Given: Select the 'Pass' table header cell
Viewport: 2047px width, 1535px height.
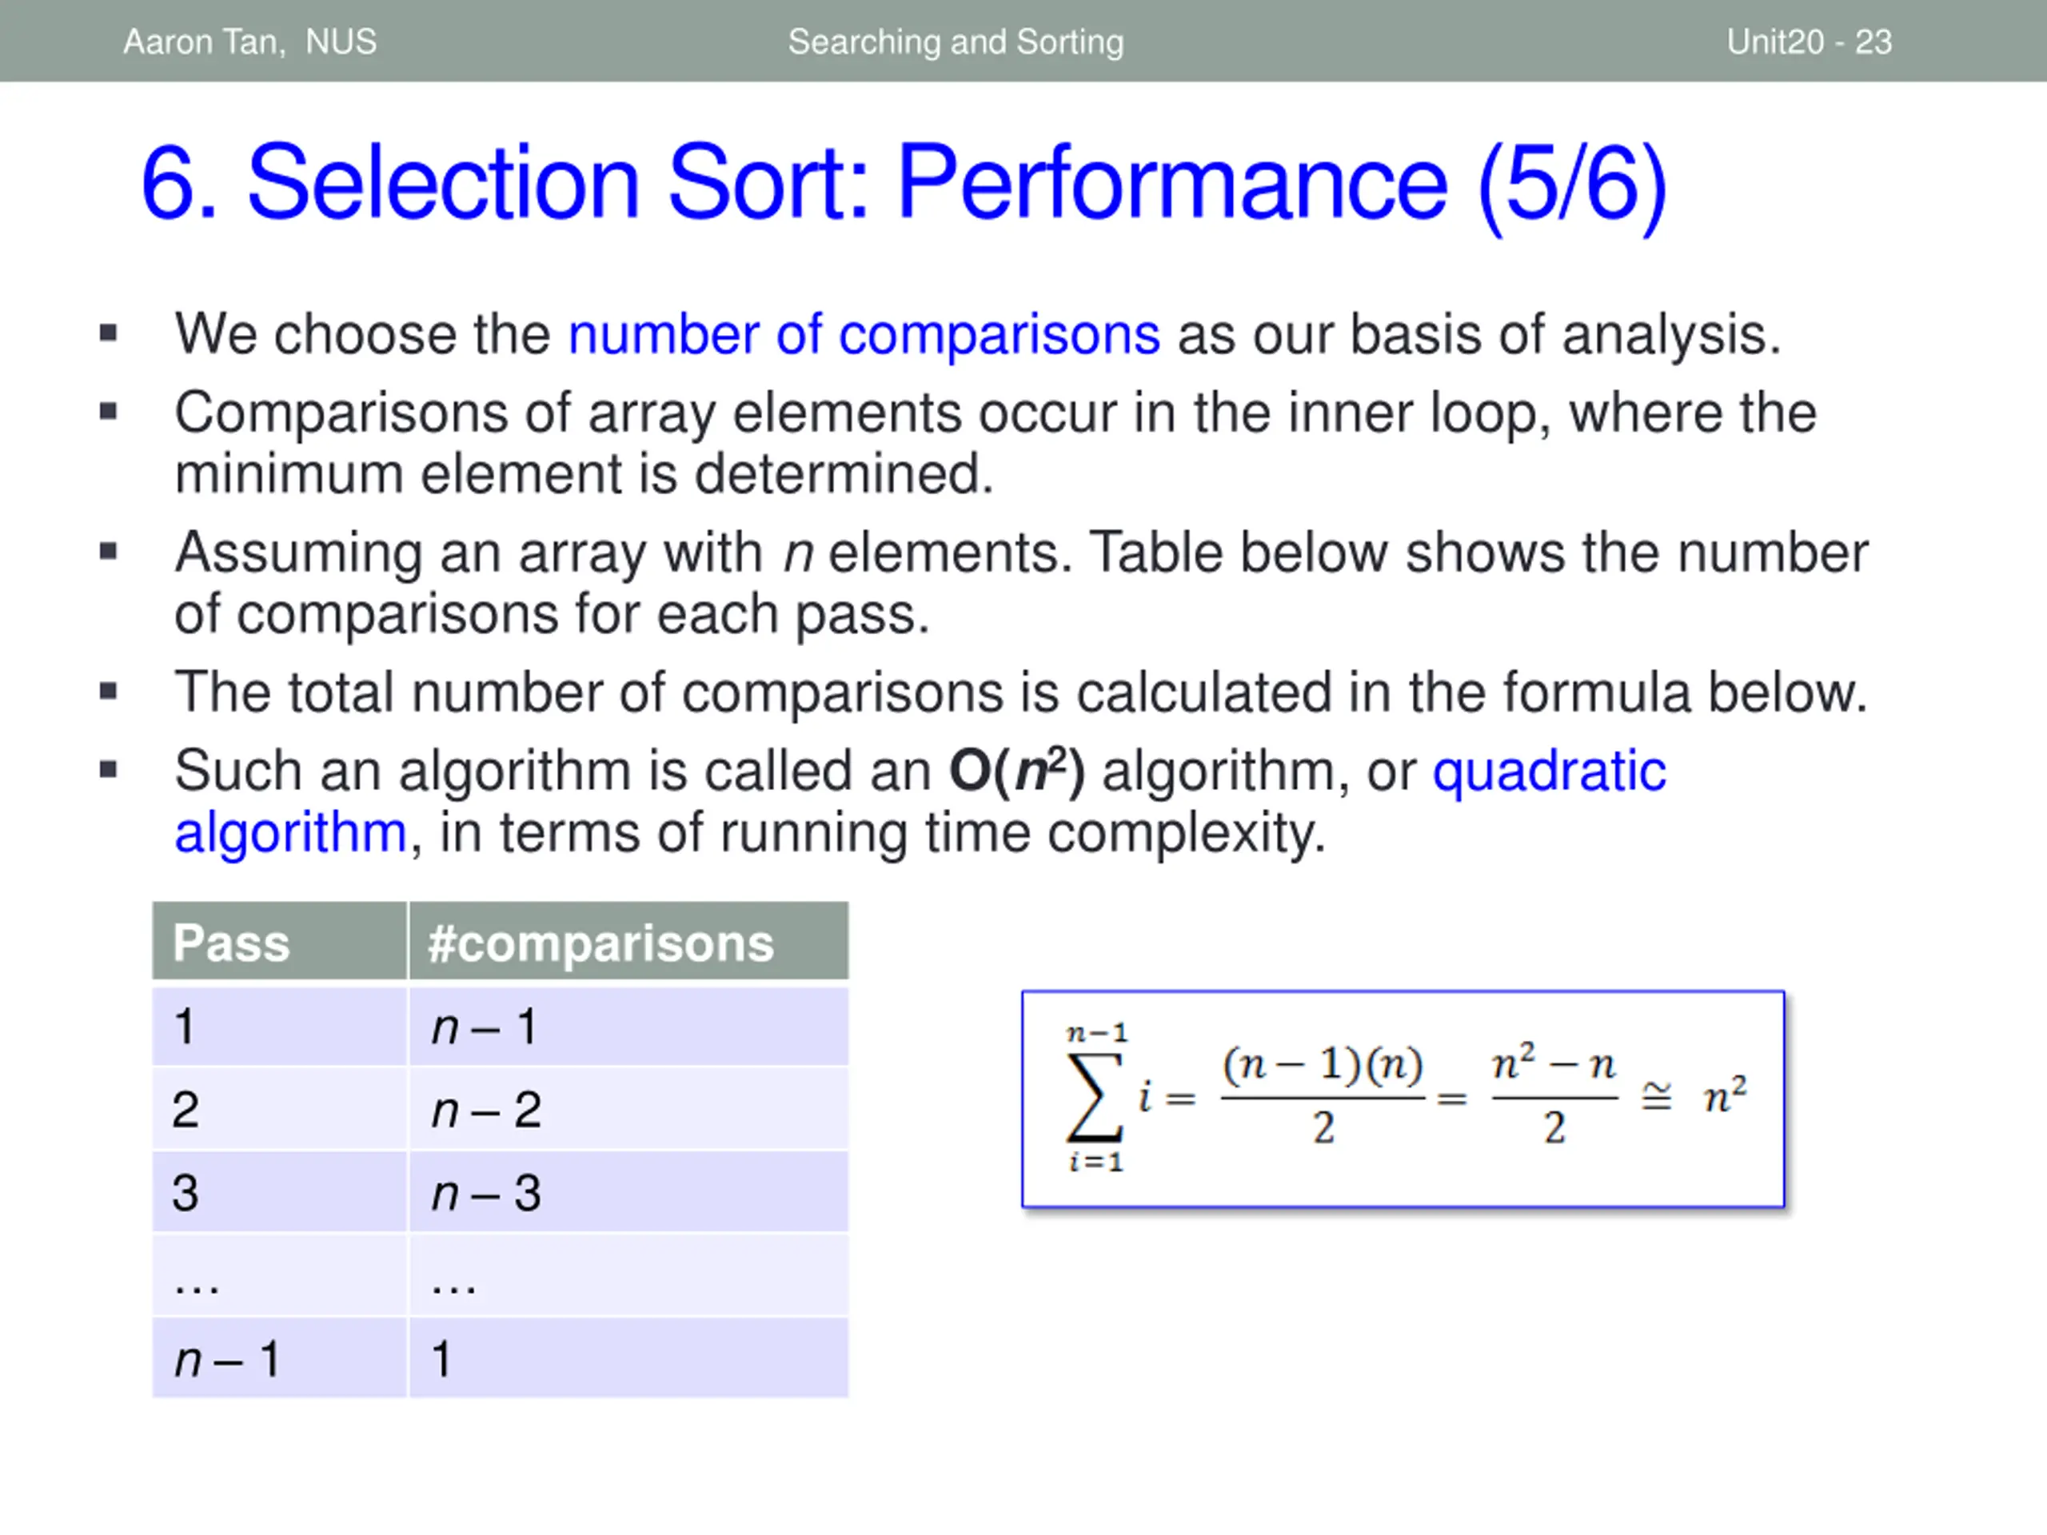Looking at the screenshot, I should click(x=280, y=943).
